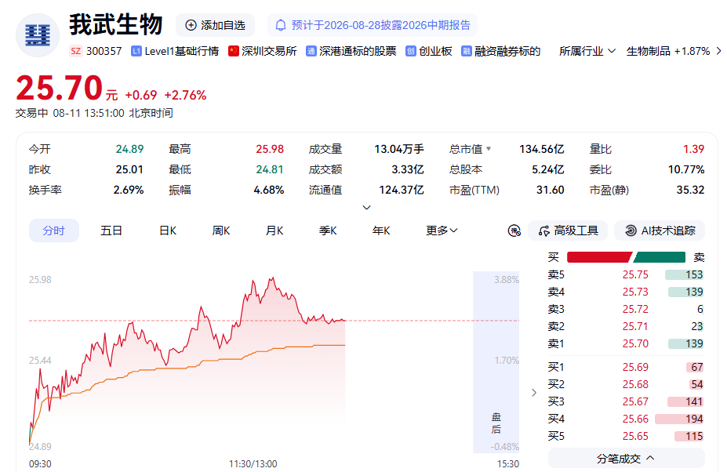Click the 今开 value 24.89
The width and height of the screenshot is (727, 472).
point(129,149)
